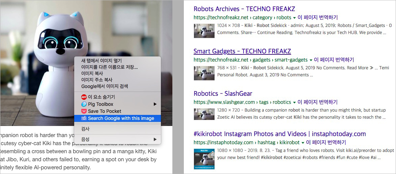Viewport: 396px width, 174px height.
Task: Click thumbnail of Smart Gadgets result
Action: coord(204,73)
